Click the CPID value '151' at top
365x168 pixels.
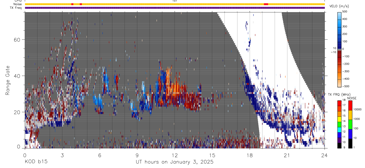[175, 1]
